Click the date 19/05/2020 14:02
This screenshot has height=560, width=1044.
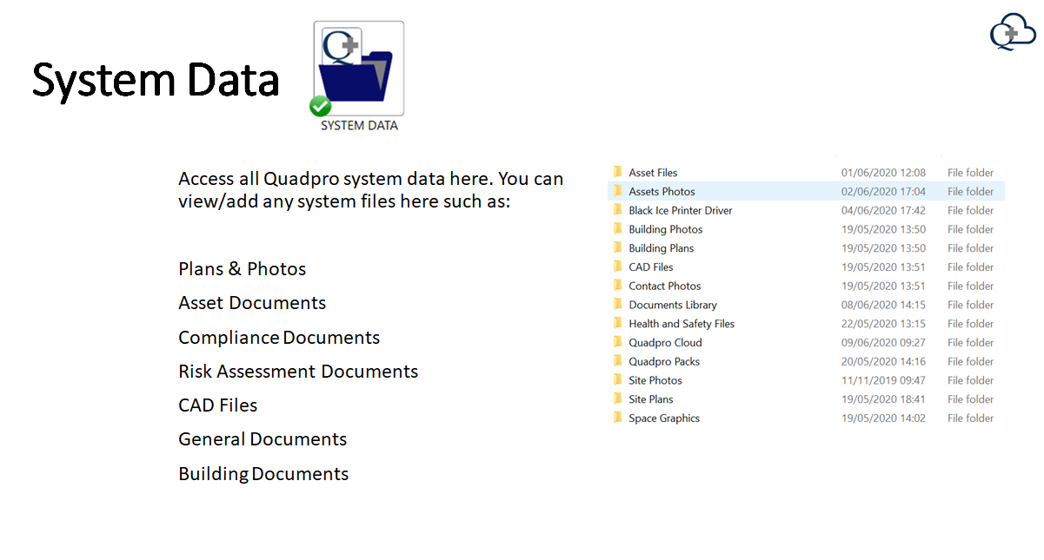883,418
